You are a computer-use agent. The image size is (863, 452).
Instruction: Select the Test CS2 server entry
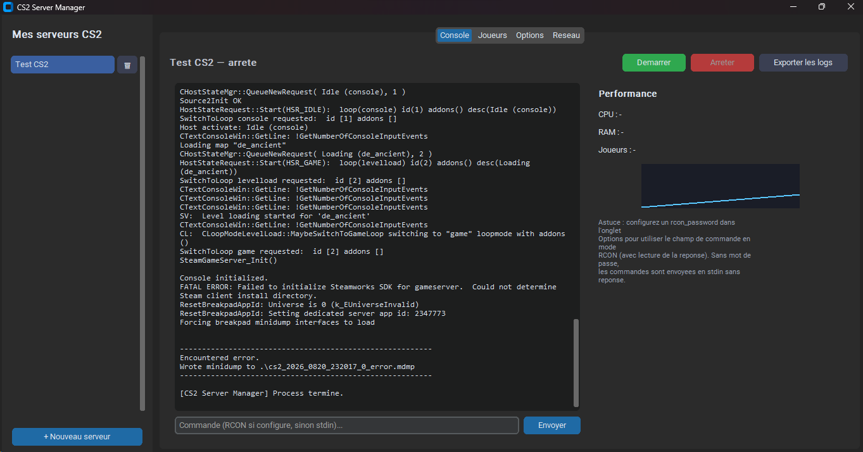[x=63, y=65]
